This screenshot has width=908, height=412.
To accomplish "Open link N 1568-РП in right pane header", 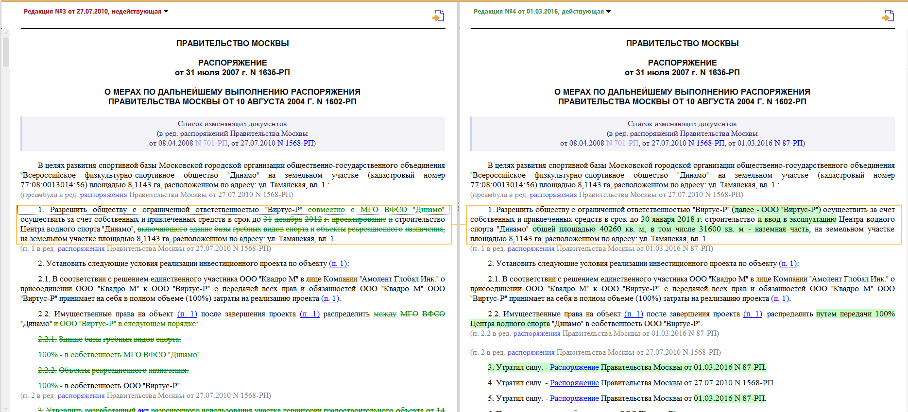I will (706, 143).
